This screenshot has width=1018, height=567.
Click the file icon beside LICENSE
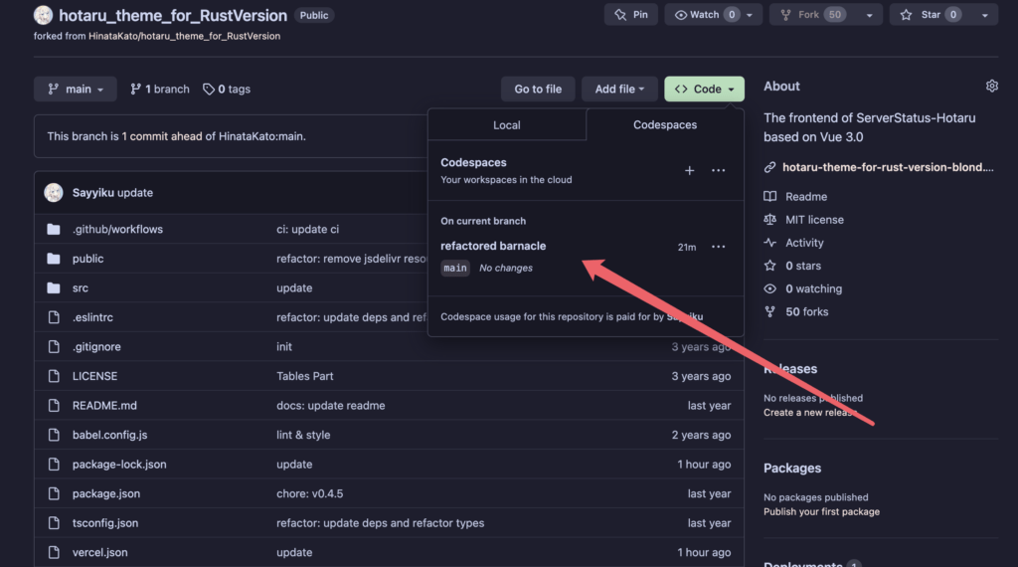54,376
